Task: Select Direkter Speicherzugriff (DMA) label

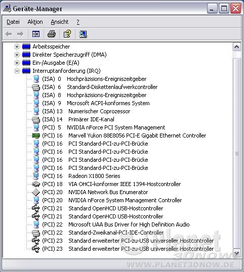Action: pyautogui.click(x=69, y=55)
